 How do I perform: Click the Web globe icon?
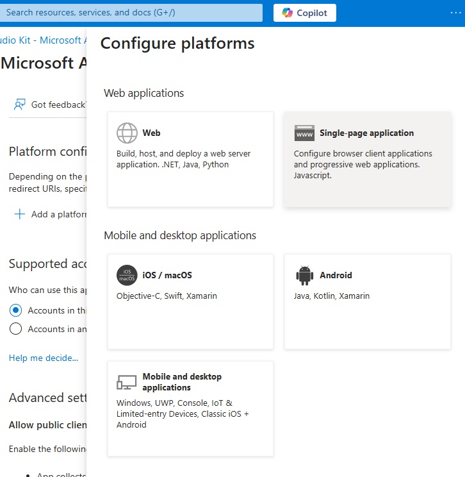coord(127,133)
